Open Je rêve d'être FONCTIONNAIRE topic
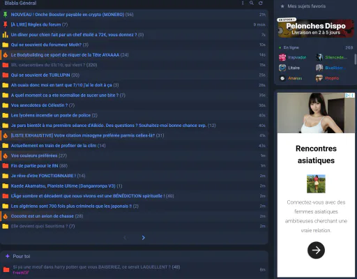The image size is (357, 279). 43,176
